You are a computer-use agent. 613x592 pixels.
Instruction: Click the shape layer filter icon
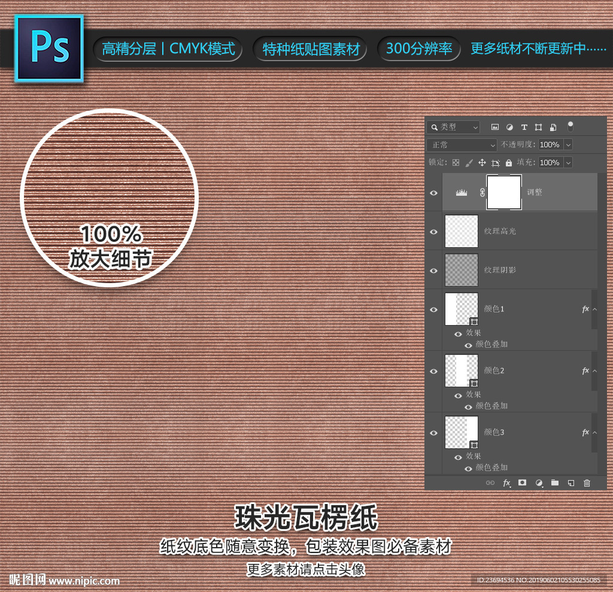pos(538,127)
